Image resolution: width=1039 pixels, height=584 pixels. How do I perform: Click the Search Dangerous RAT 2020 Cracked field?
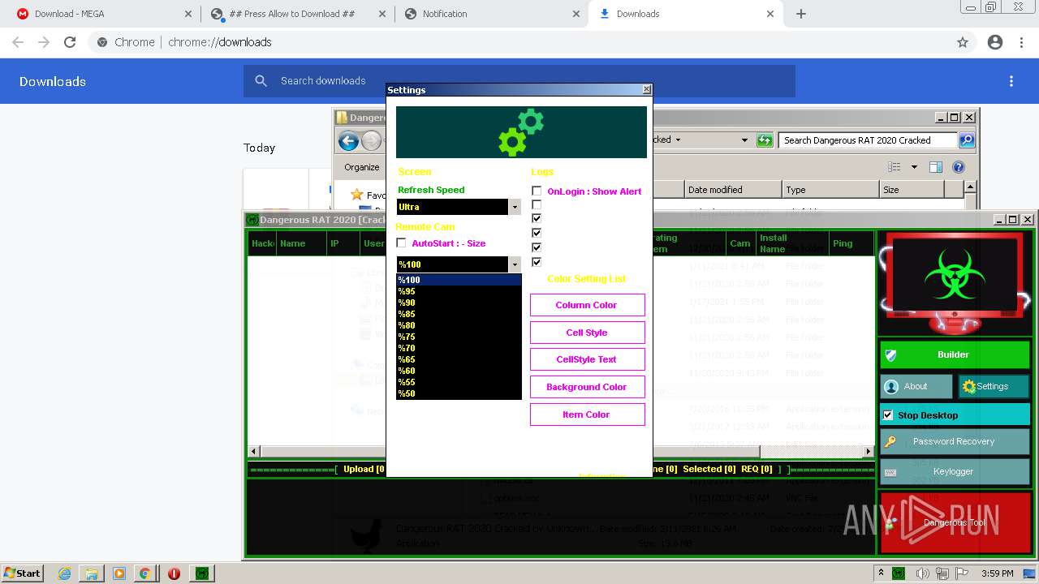click(867, 140)
